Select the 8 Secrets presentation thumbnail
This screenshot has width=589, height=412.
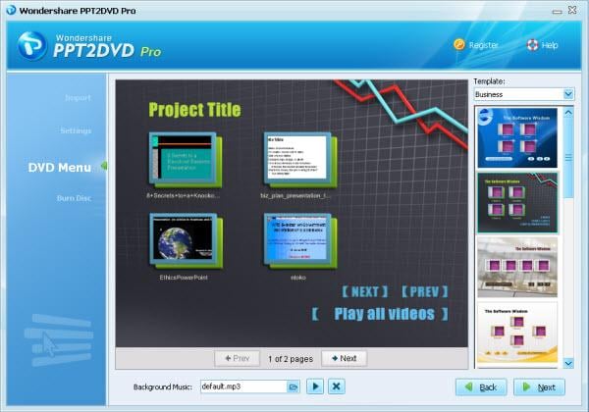pos(186,160)
